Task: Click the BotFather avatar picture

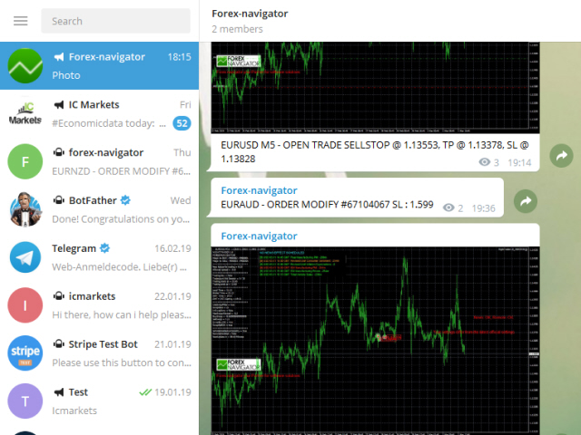Action: (25, 209)
